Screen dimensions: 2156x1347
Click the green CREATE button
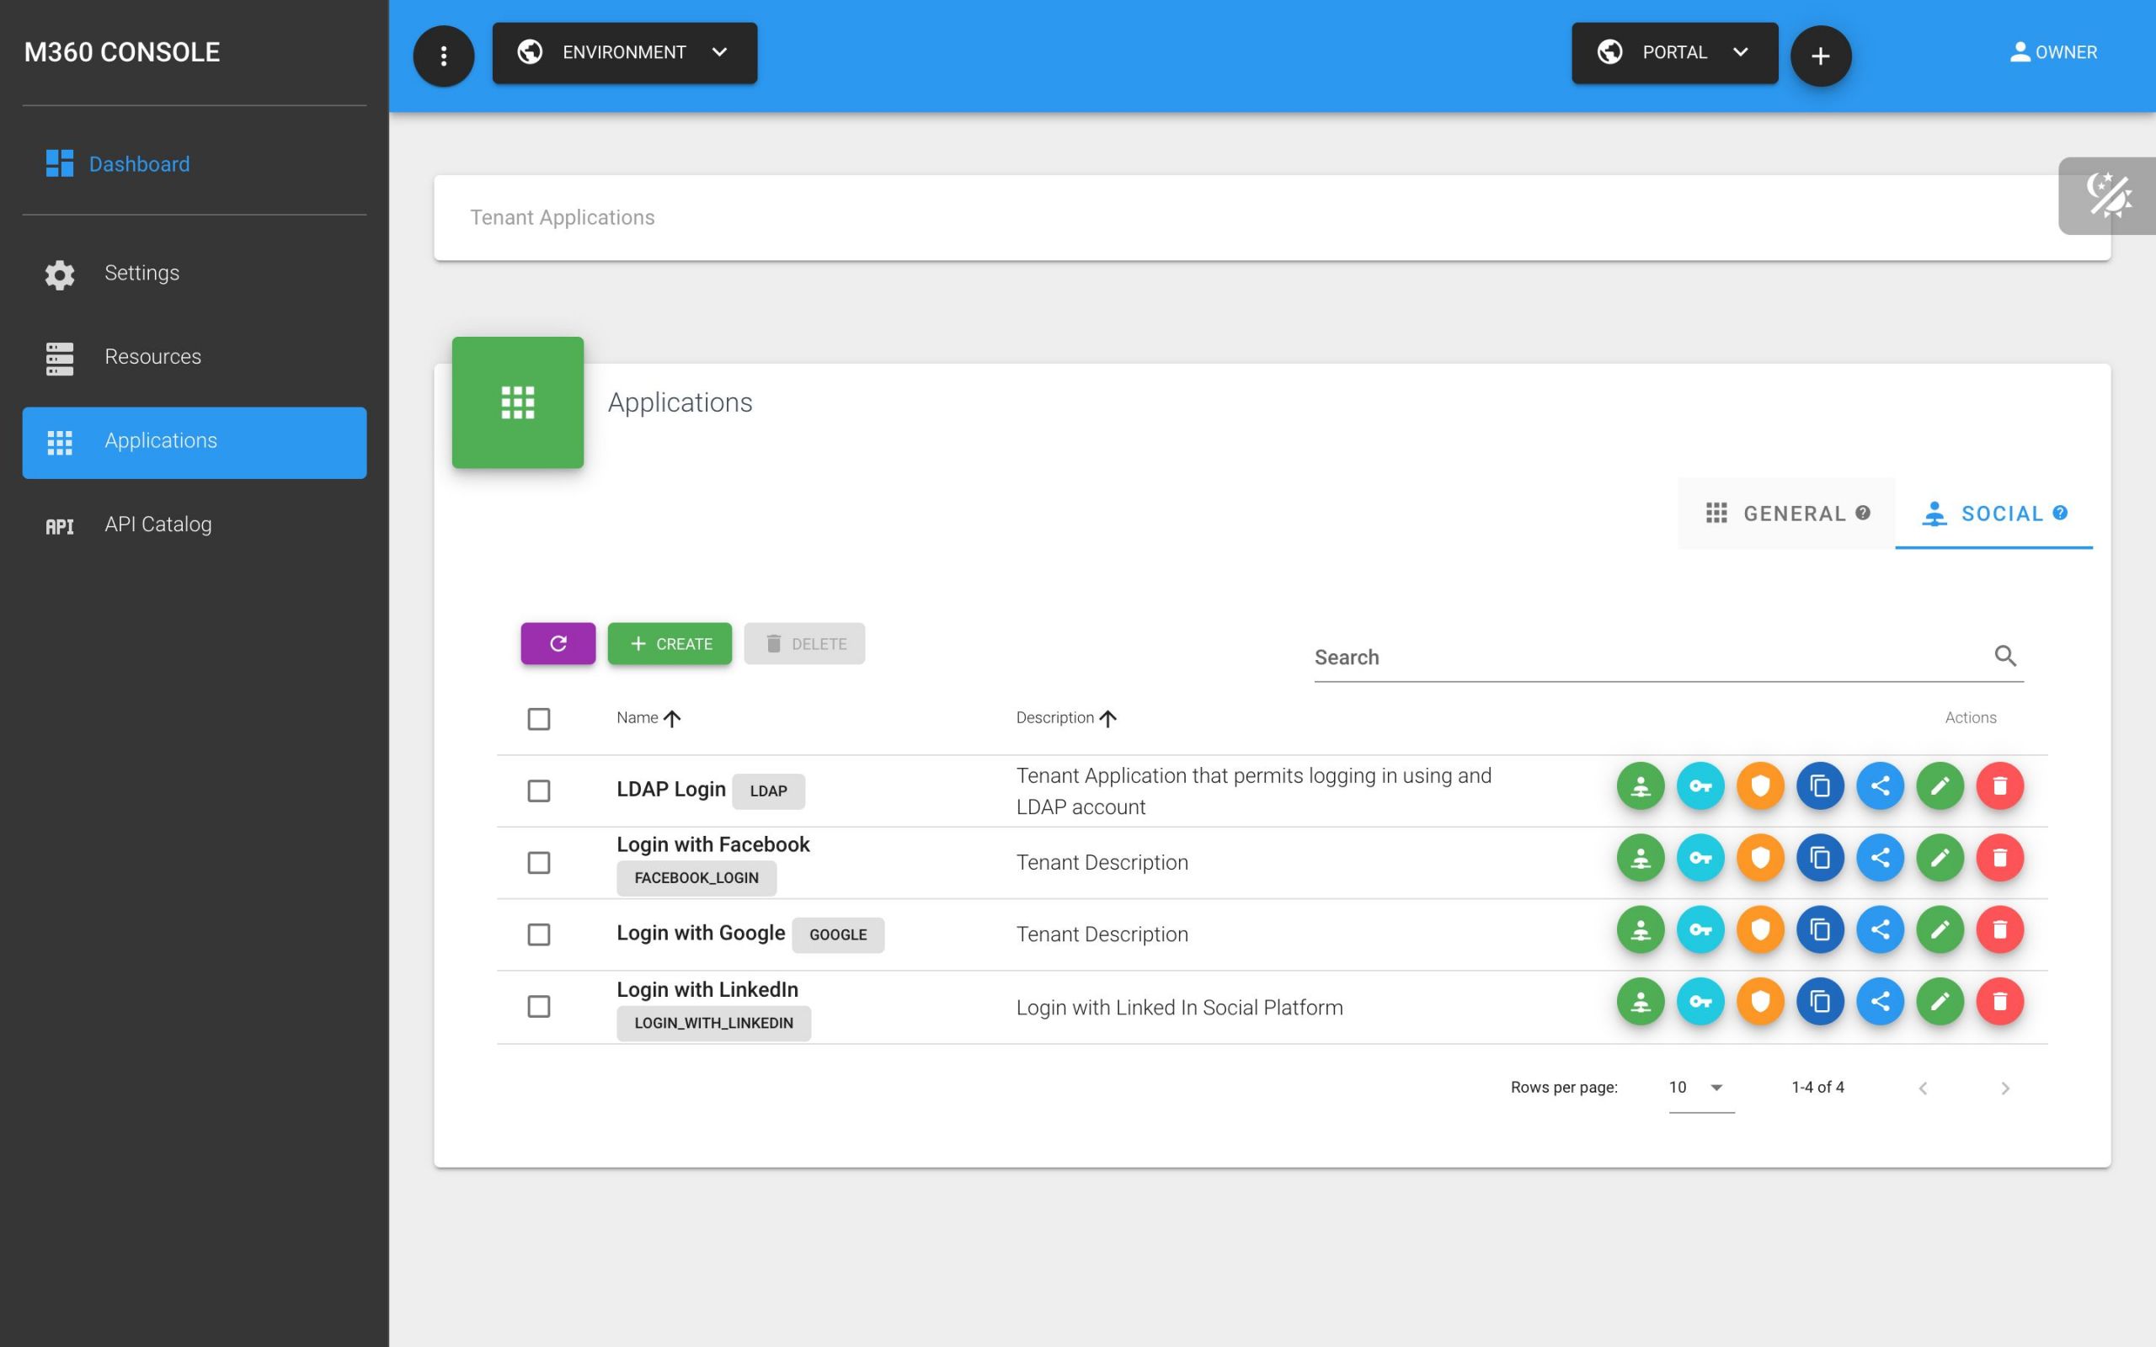[670, 643]
